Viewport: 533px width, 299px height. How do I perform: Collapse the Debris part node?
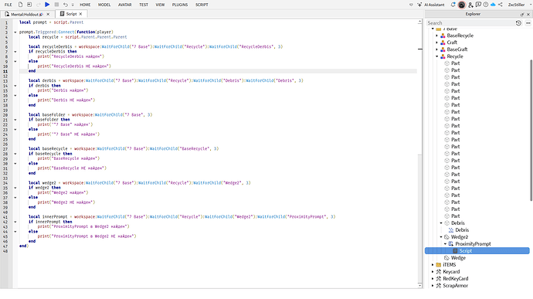tap(441, 223)
